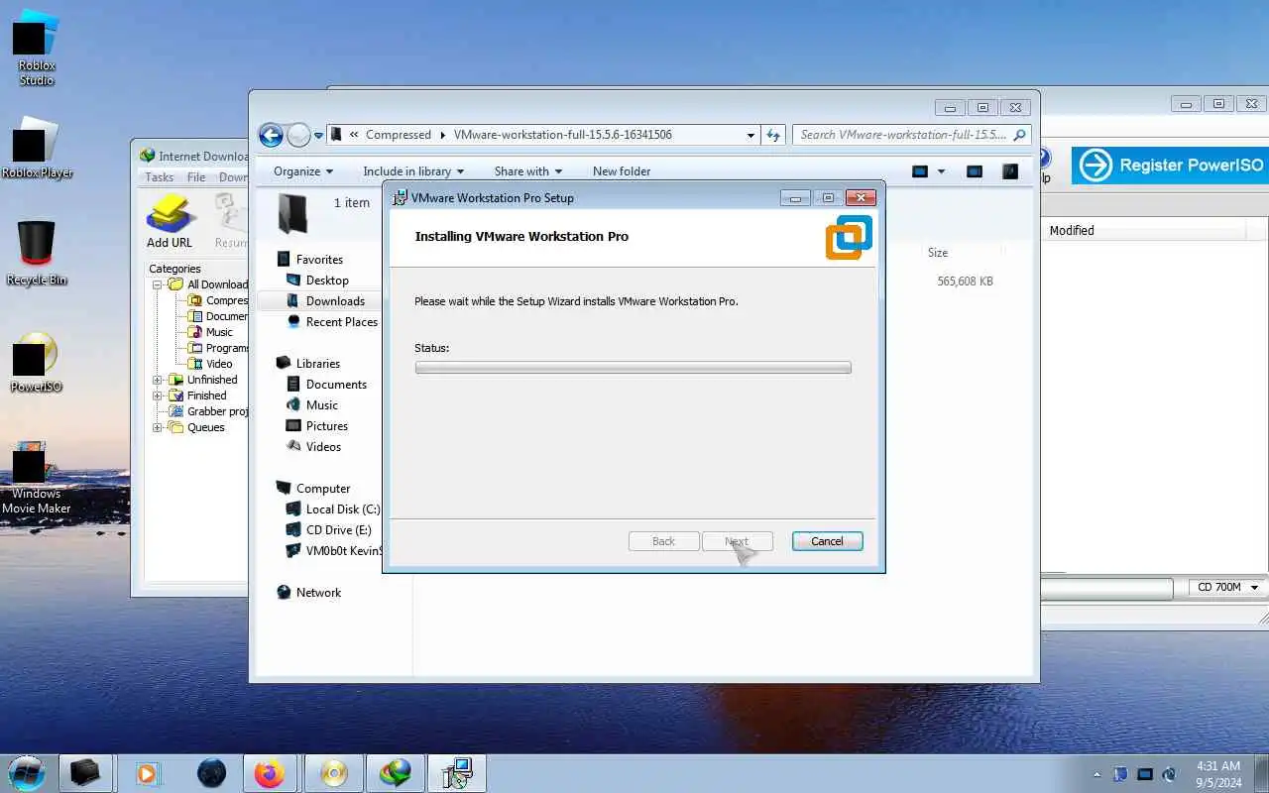Switch to VMware installer taskbar button

tap(457, 773)
